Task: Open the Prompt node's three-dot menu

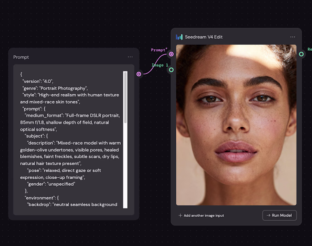Action: (130, 57)
